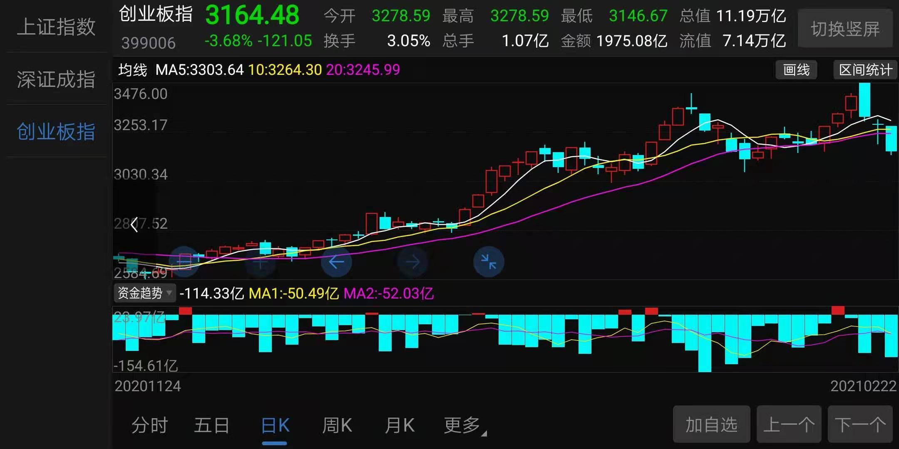Expand the 更多 period options
899x449 pixels.
[x=464, y=425]
